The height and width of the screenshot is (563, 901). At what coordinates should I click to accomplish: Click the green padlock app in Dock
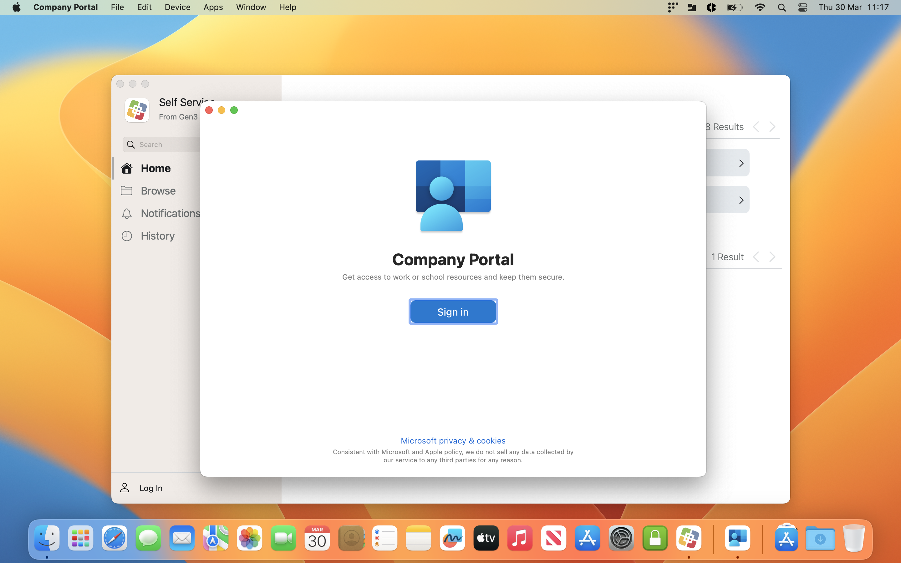pos(655,538)
